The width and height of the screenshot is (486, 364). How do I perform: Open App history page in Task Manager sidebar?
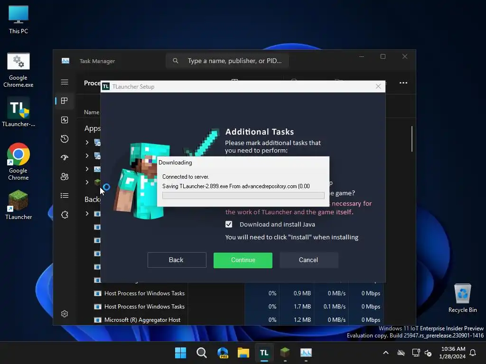[65, 139]
